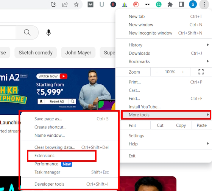Decrease zoom with the minus button
The image size is (212, 191).
coord(157,72)
